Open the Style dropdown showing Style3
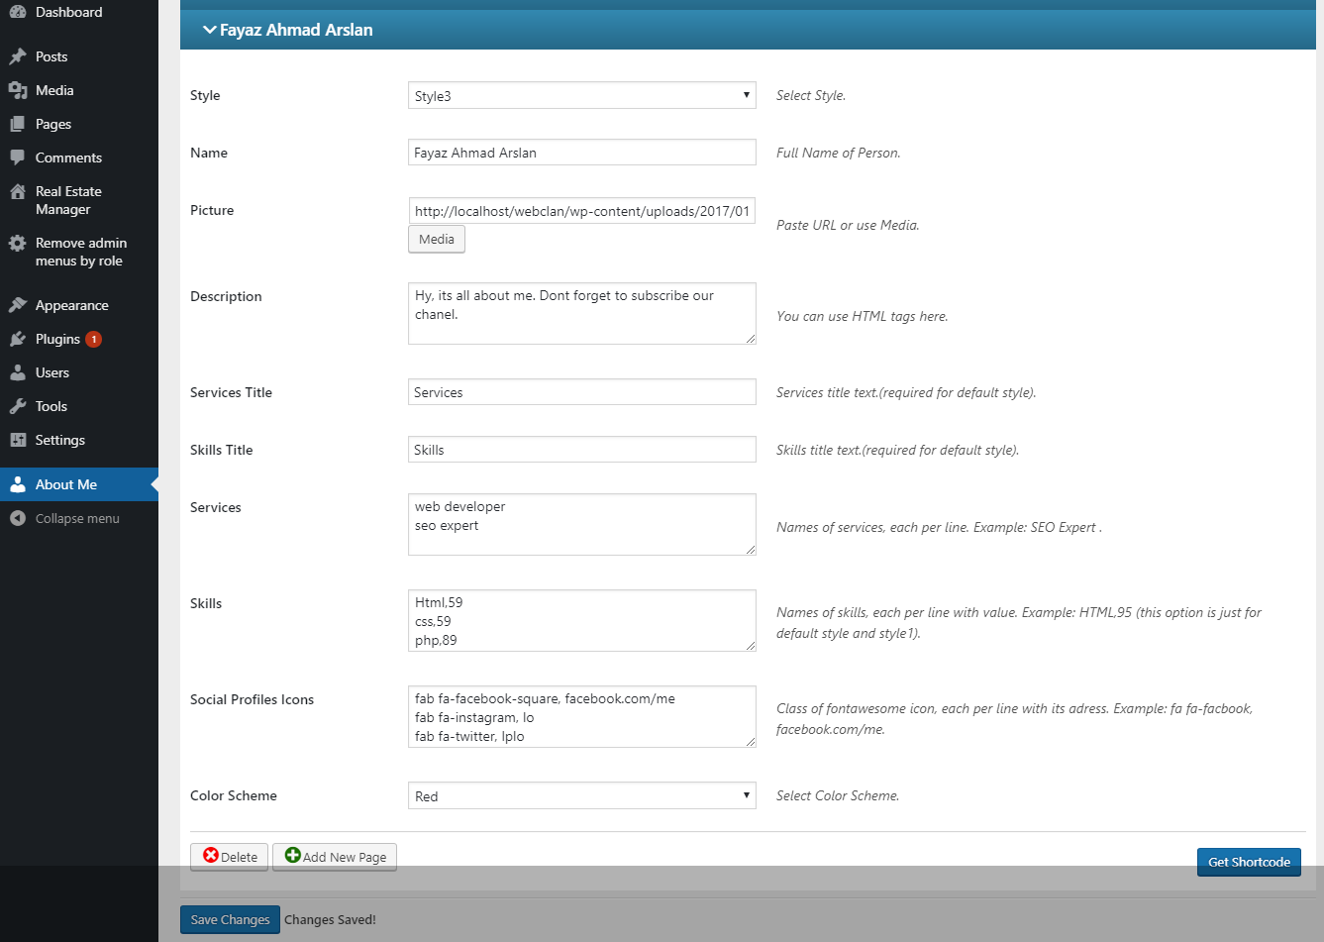The image size is (1324, 942). [x=582, y=95]
